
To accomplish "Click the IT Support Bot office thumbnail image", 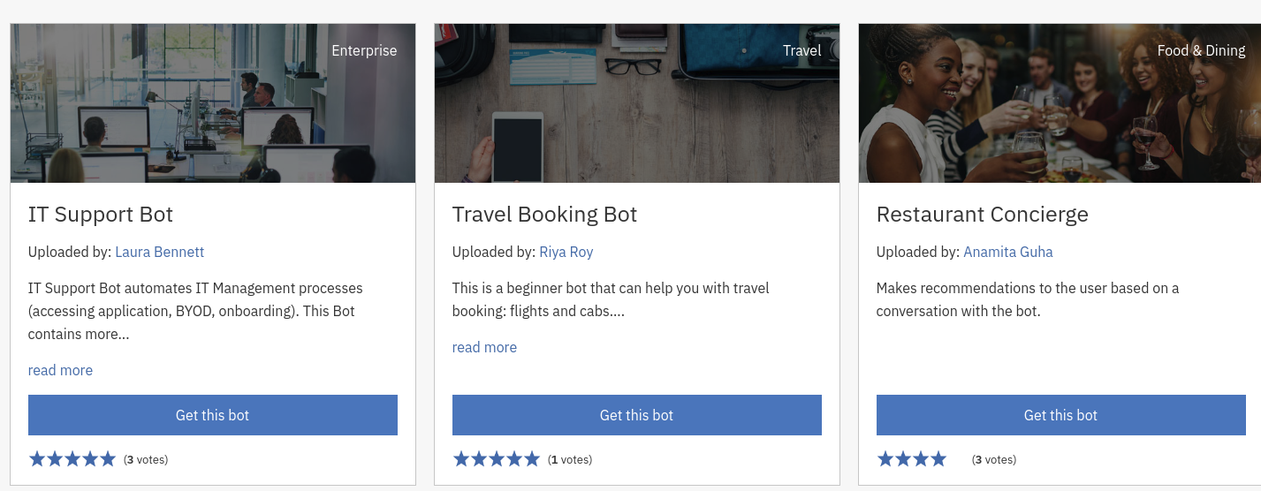I will (x=213, y=103).
